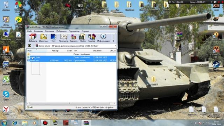
Task: Select the tankix_Data folder row
Action: pyautogui.click(x=71, y=57)
